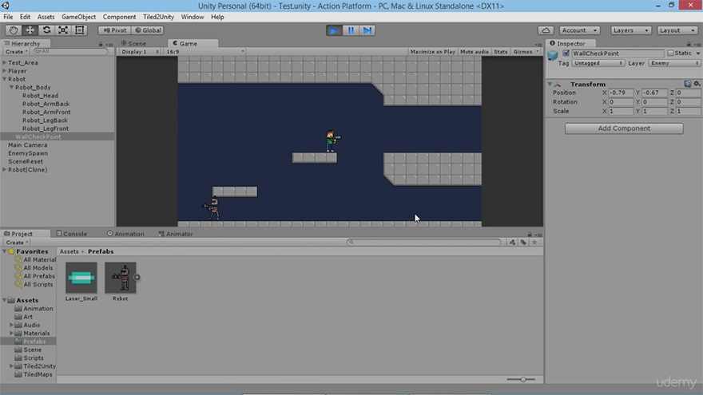Open the All Materials favorite search
703x395 pixels.
[x=35, y=260]
